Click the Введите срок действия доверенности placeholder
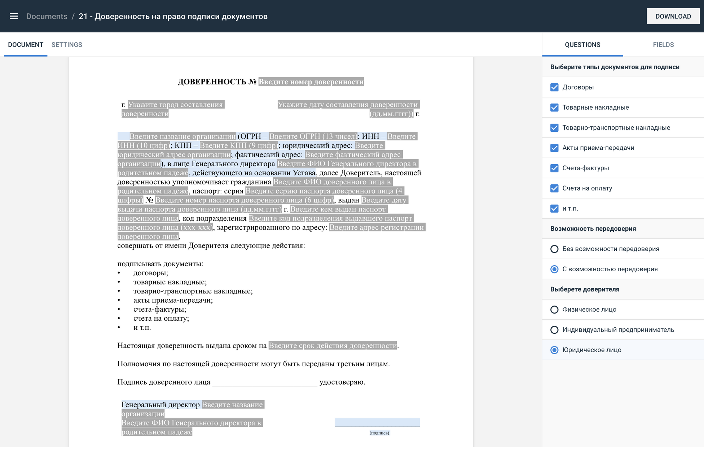 (332, 346)
